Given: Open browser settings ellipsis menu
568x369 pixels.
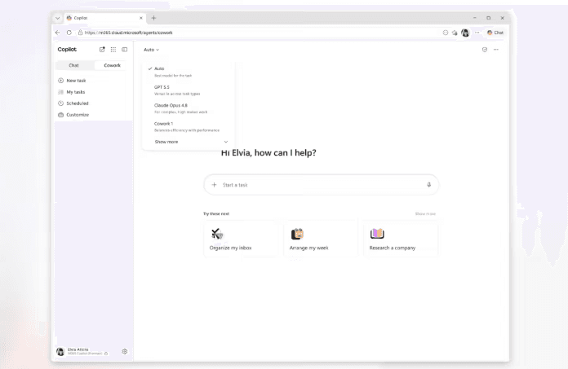Looking at the screenshot, I should (477, 33).
